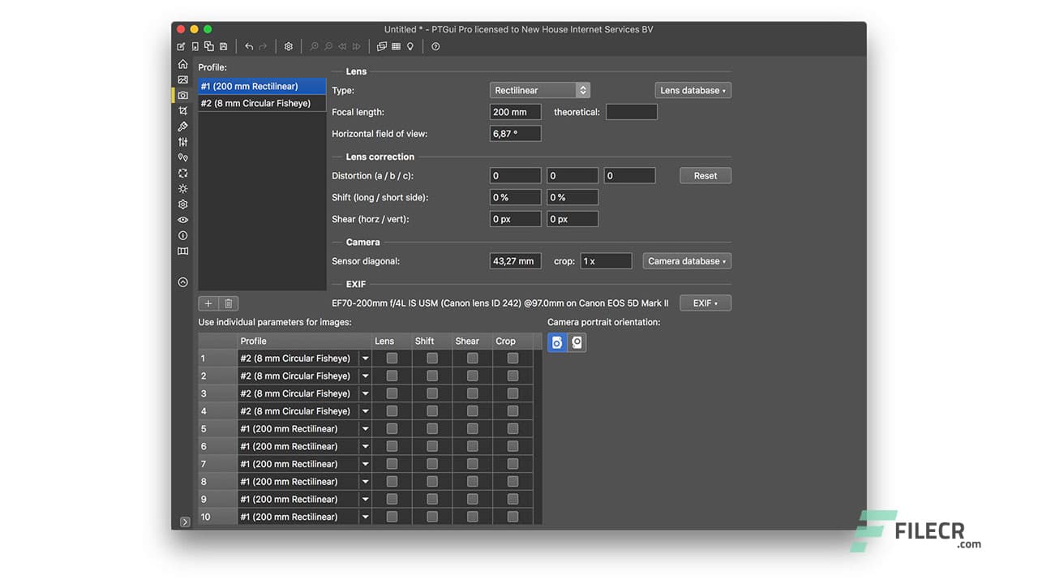This screenshot has height=584, width=1038.
Task: Launch the Panorama Editor from the toolbar
Action: [381, 46]
